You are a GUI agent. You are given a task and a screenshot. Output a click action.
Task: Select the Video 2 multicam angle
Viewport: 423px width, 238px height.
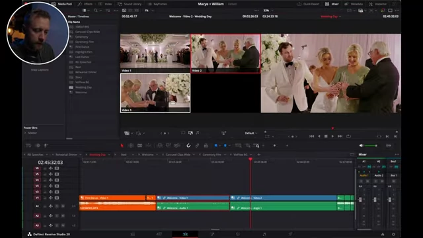[x=225, y=53]
